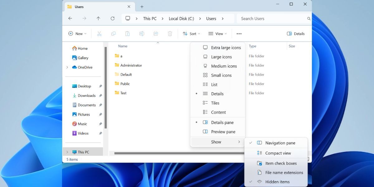Choose Preview pane from the View menu
The width and height of the screenshot is (374, 187).
223,132
